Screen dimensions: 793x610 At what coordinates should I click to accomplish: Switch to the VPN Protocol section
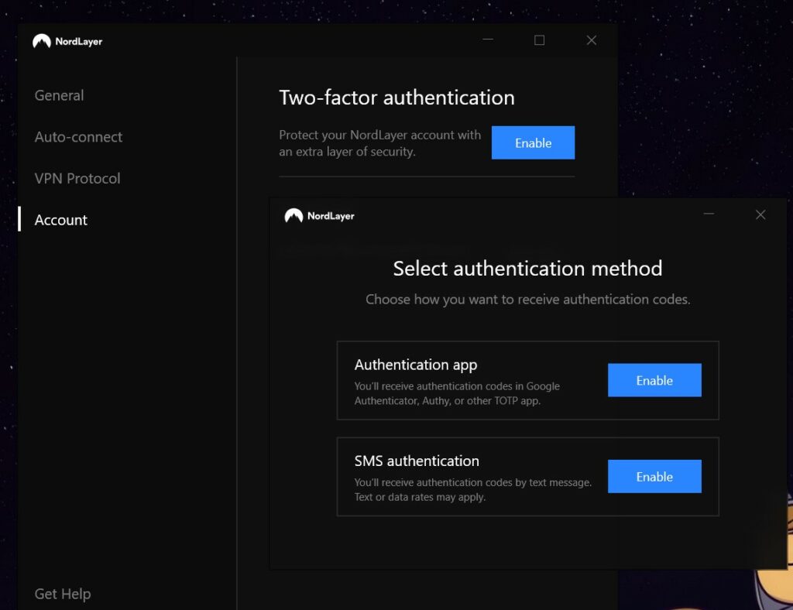pyautogui.click(x=77, y=178)
